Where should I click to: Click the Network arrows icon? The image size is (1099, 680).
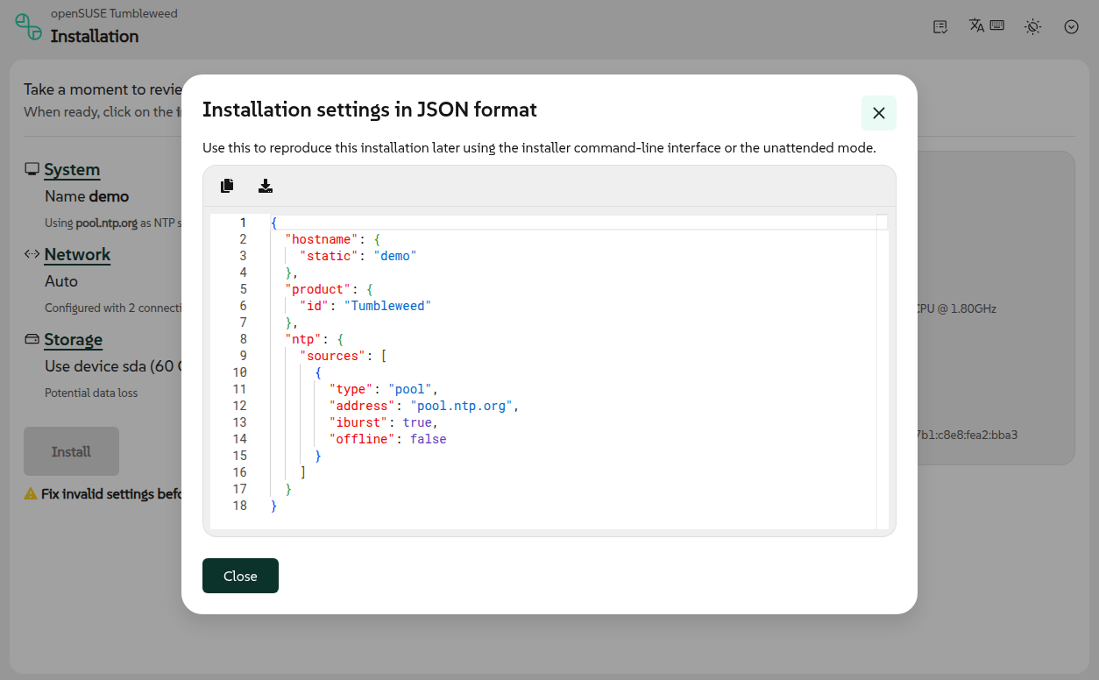(x=32, y=254)
